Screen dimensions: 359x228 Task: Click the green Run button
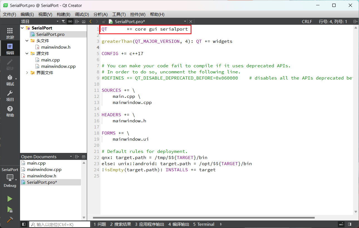(10, 199)
